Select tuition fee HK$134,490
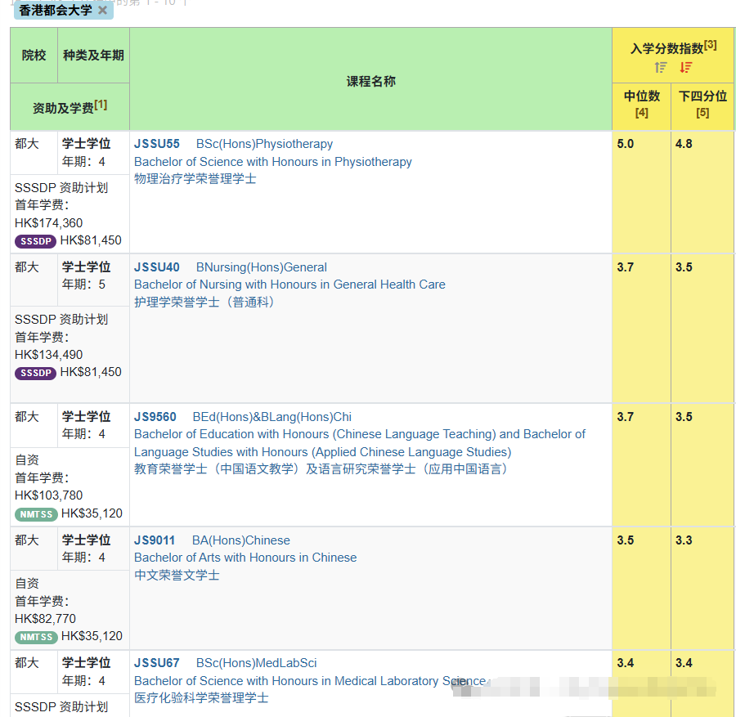The height and width of the screenshot is (717, 736). pyautogui.click(x=49, y=355)
